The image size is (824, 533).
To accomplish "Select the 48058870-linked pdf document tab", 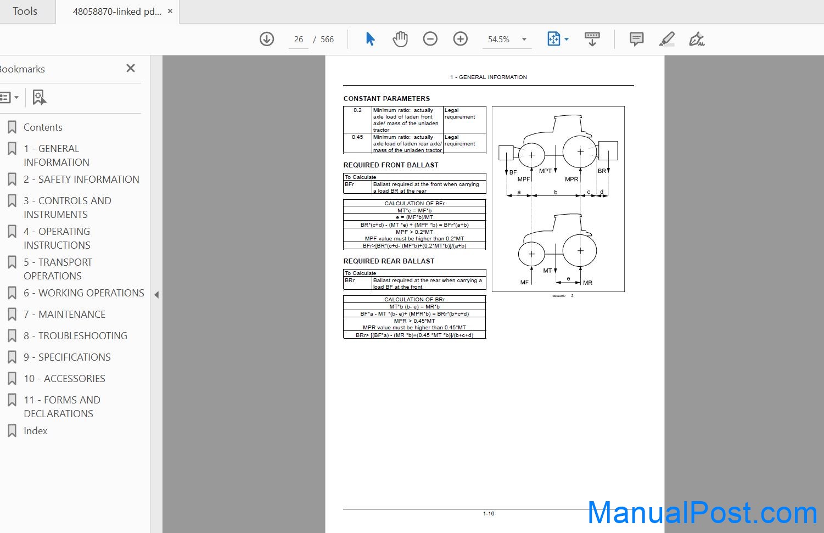I will click(x=117, y=12).
